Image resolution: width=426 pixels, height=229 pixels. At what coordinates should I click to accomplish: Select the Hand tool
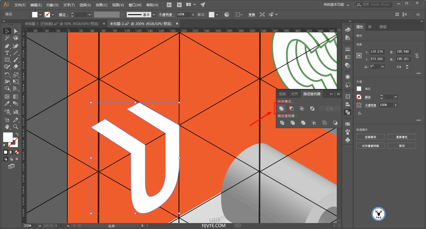(x=7, y=127)
